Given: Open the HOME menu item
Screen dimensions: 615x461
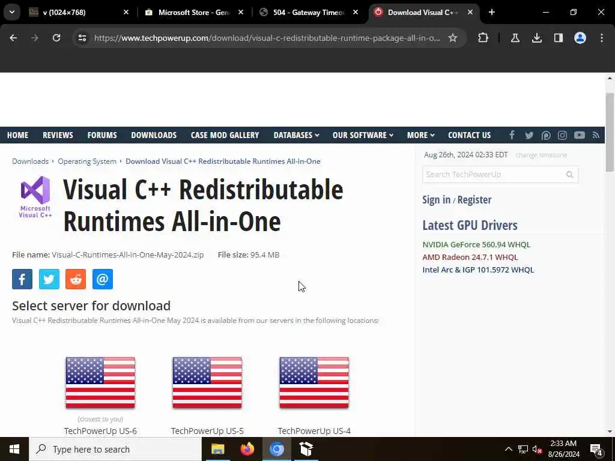Looking at the screenshot, I should 17,135.
